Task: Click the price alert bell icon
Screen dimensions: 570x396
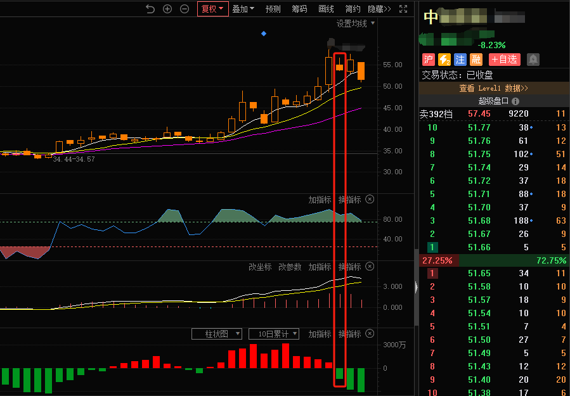Action: (x=533, y=60)
